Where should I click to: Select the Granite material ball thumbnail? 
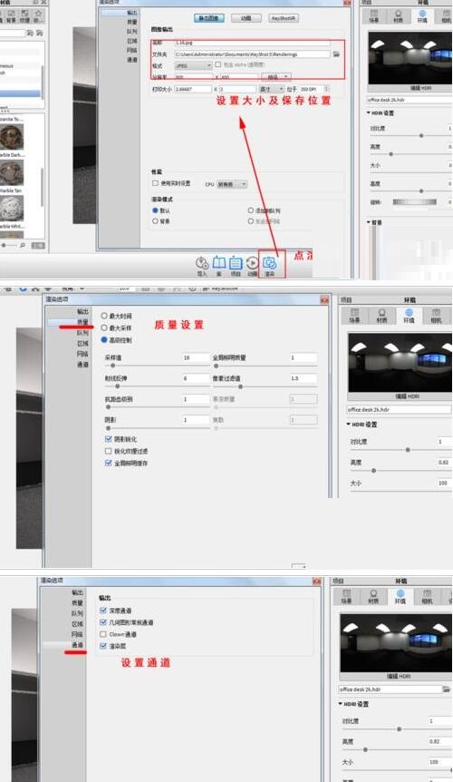[x=12, y=137]
